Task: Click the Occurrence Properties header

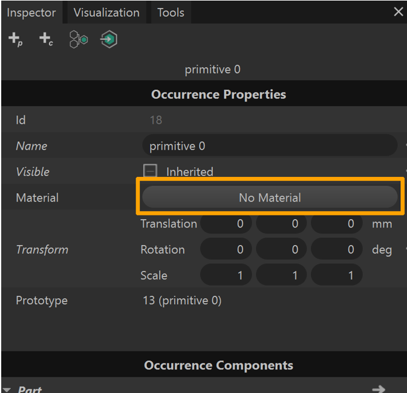Action: click(x=218, y=94)
